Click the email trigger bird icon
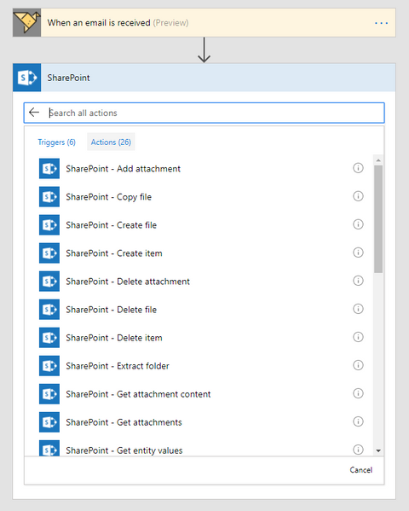Screen dimensions: 409x511 [27, 23]
